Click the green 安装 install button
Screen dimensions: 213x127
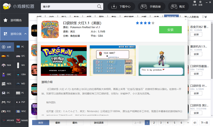click(170, 30)
